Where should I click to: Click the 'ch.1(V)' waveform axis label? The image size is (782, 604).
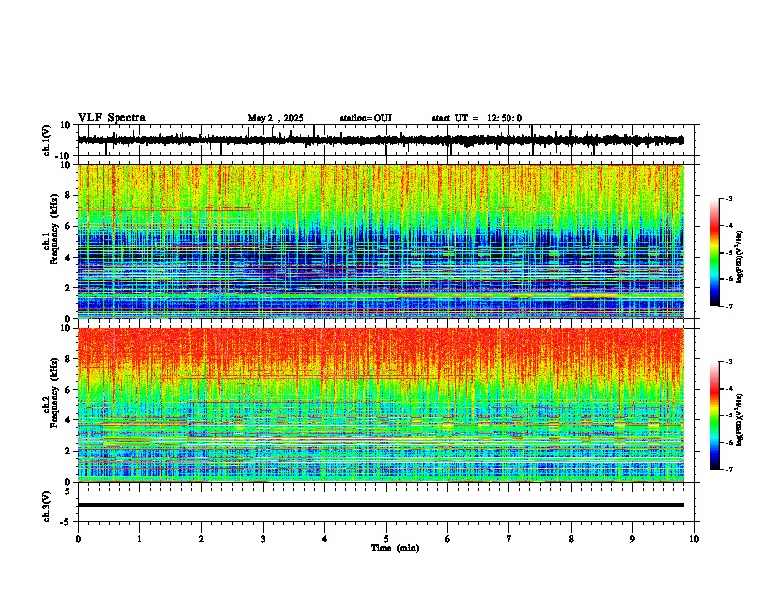tap(47, 140)
